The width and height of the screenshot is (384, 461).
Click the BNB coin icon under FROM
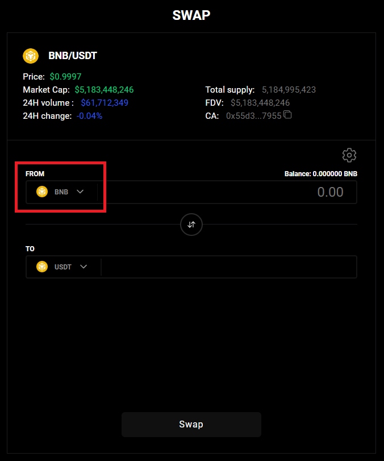pyautogui.click(x=42, y=192)
